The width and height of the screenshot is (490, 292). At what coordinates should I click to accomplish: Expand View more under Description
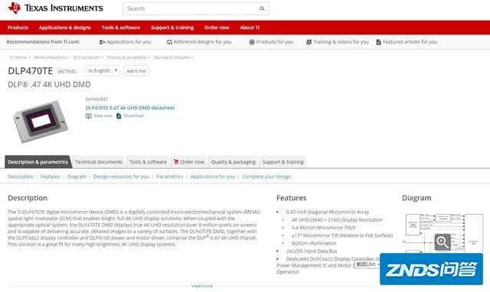click(202, 286)
